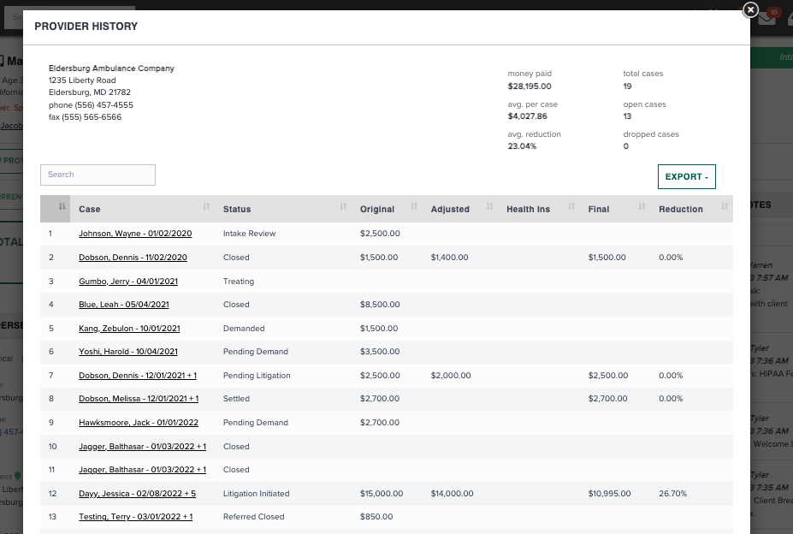Open case Johnson, Wayne - 01/02/2020
Screen dimensions: 793x534
135,234
